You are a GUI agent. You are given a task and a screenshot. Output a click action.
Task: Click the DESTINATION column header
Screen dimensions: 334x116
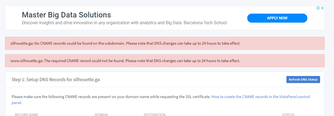point(154,115)
